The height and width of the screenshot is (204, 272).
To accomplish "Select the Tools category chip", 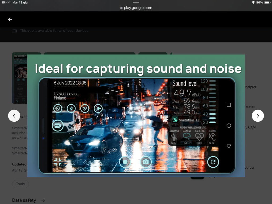I will point(20,184).
